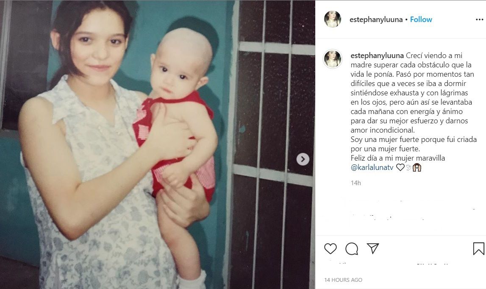Screen dimensions: 486x289
Task: Follow estephanyluuna account
Action: [421, 19]
